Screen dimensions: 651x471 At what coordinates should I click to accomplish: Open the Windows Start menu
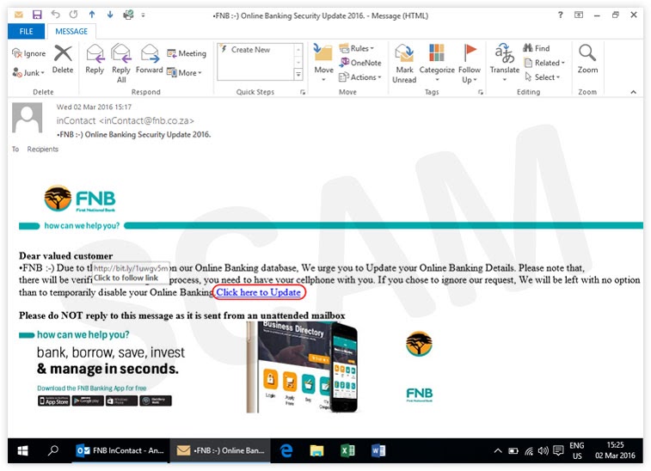22,450
